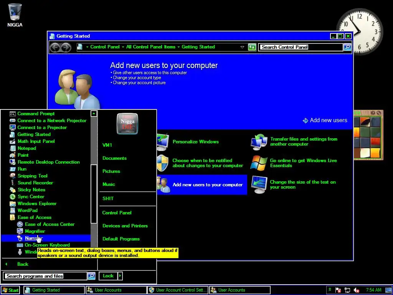Screen dimensions: 393x295
Task: Switch to Getting Started taskbar button
Action: pyautogui.click(x=54, y=290)
